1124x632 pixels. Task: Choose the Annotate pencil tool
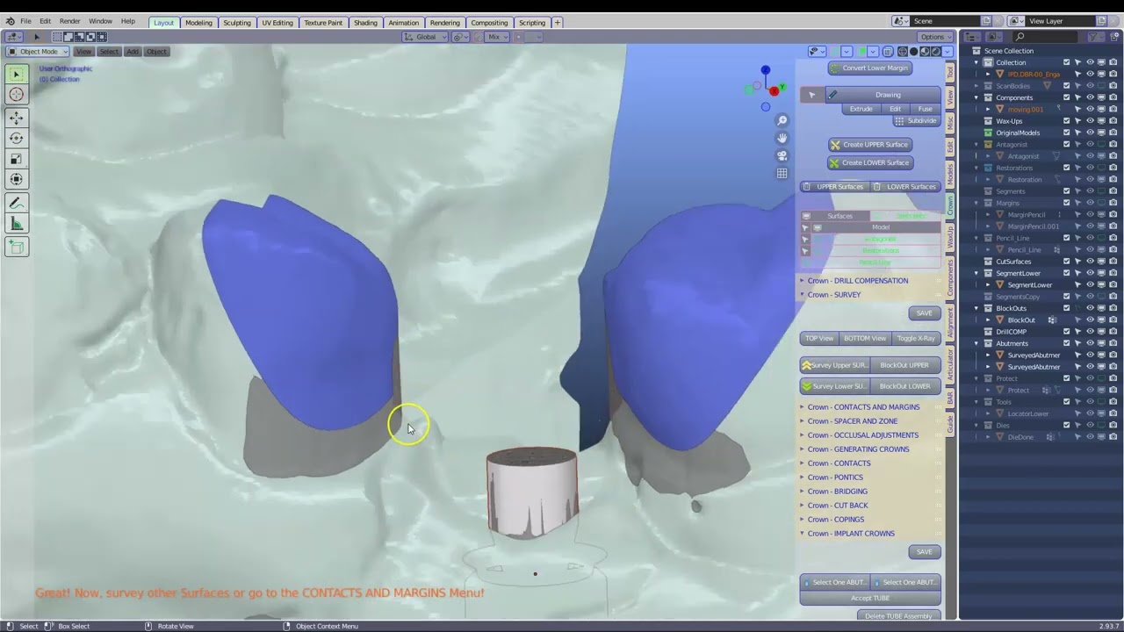[x=17, y=203]
